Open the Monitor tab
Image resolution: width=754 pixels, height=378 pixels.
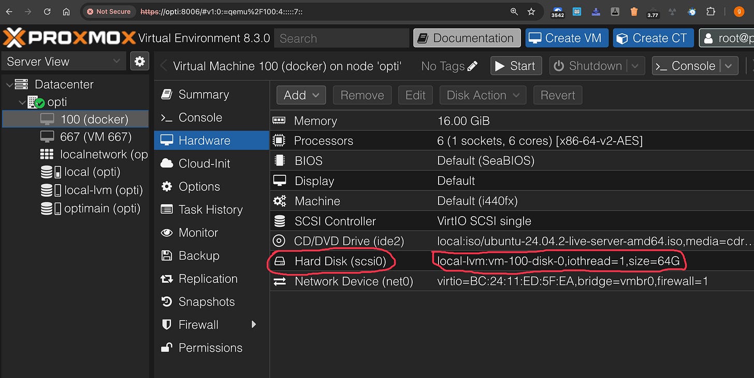(212, 233)
